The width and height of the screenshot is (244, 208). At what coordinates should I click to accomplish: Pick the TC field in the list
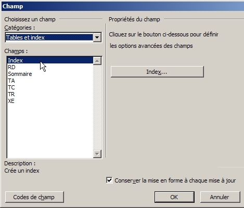pos(50,87)
